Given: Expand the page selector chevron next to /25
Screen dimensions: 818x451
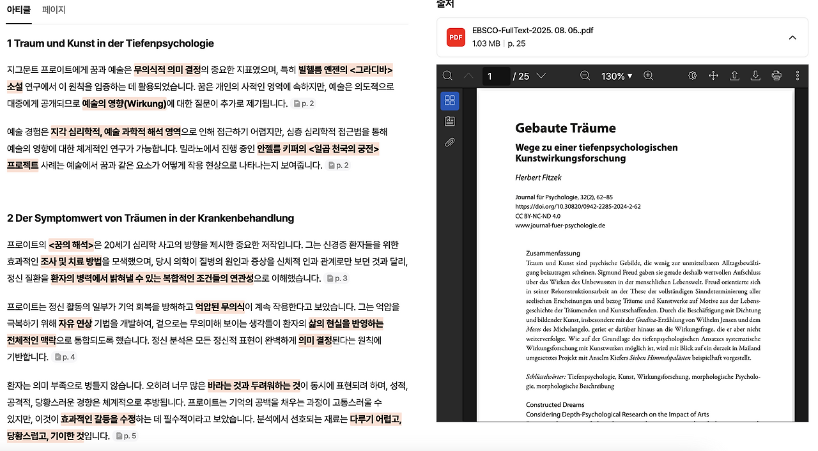Looking at the screenshot, I should [x=541, y=75].
